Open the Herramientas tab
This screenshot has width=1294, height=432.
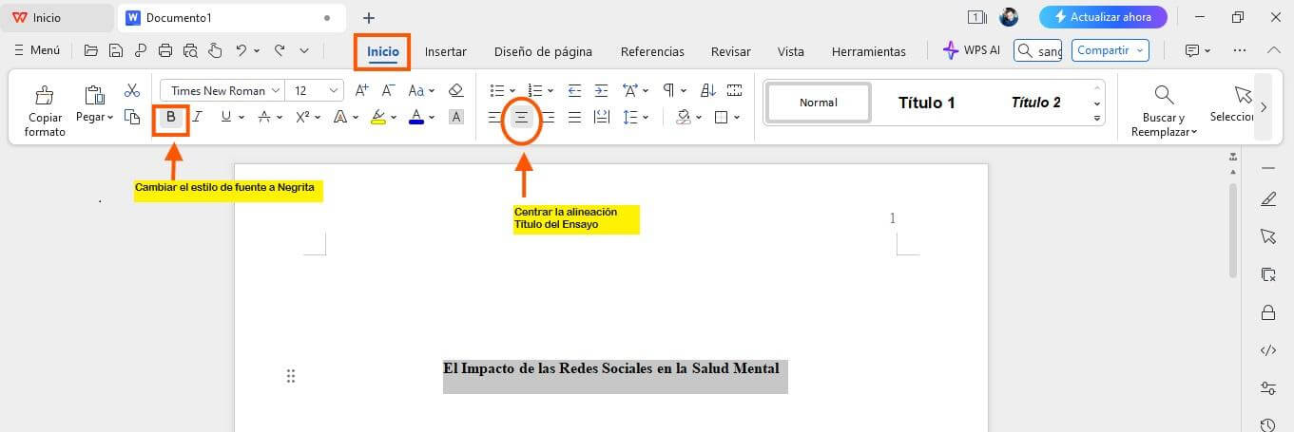pos(869,51)
